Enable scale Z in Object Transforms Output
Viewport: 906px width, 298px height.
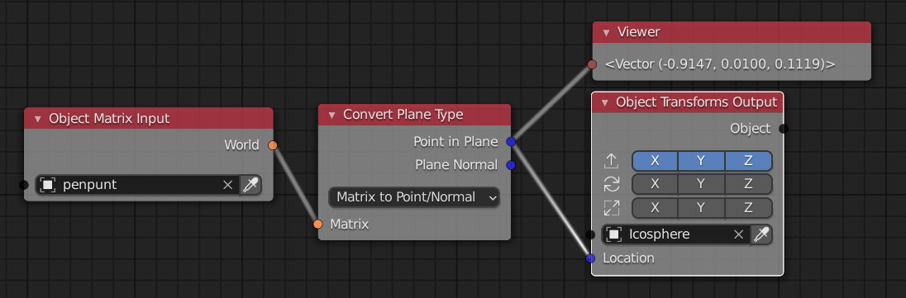pyautogui.click(x=748, y=208)
